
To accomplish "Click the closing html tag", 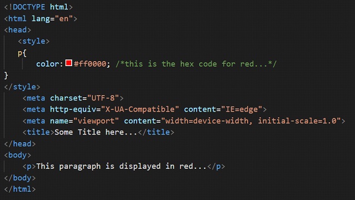I will click(x=20, y=189).
